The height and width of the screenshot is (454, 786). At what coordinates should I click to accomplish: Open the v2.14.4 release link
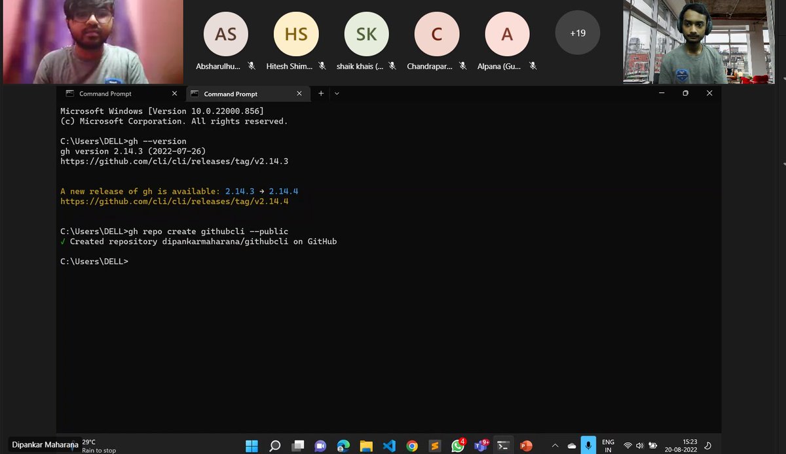174,201
